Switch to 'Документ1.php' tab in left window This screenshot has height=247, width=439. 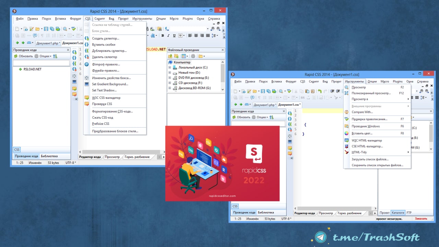[x=48, y=43]
